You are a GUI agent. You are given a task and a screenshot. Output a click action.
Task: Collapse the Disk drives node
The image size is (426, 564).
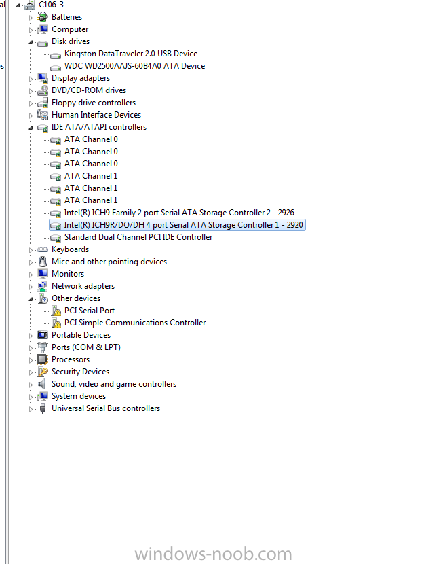click(x=31, y=42)
